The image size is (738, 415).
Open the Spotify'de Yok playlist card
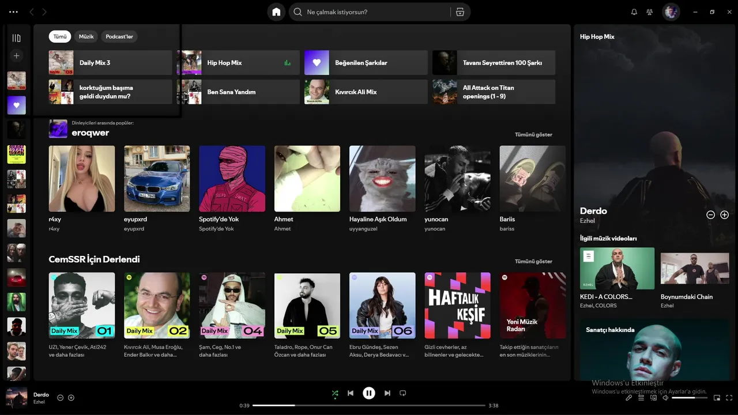(x=232, y=188)
